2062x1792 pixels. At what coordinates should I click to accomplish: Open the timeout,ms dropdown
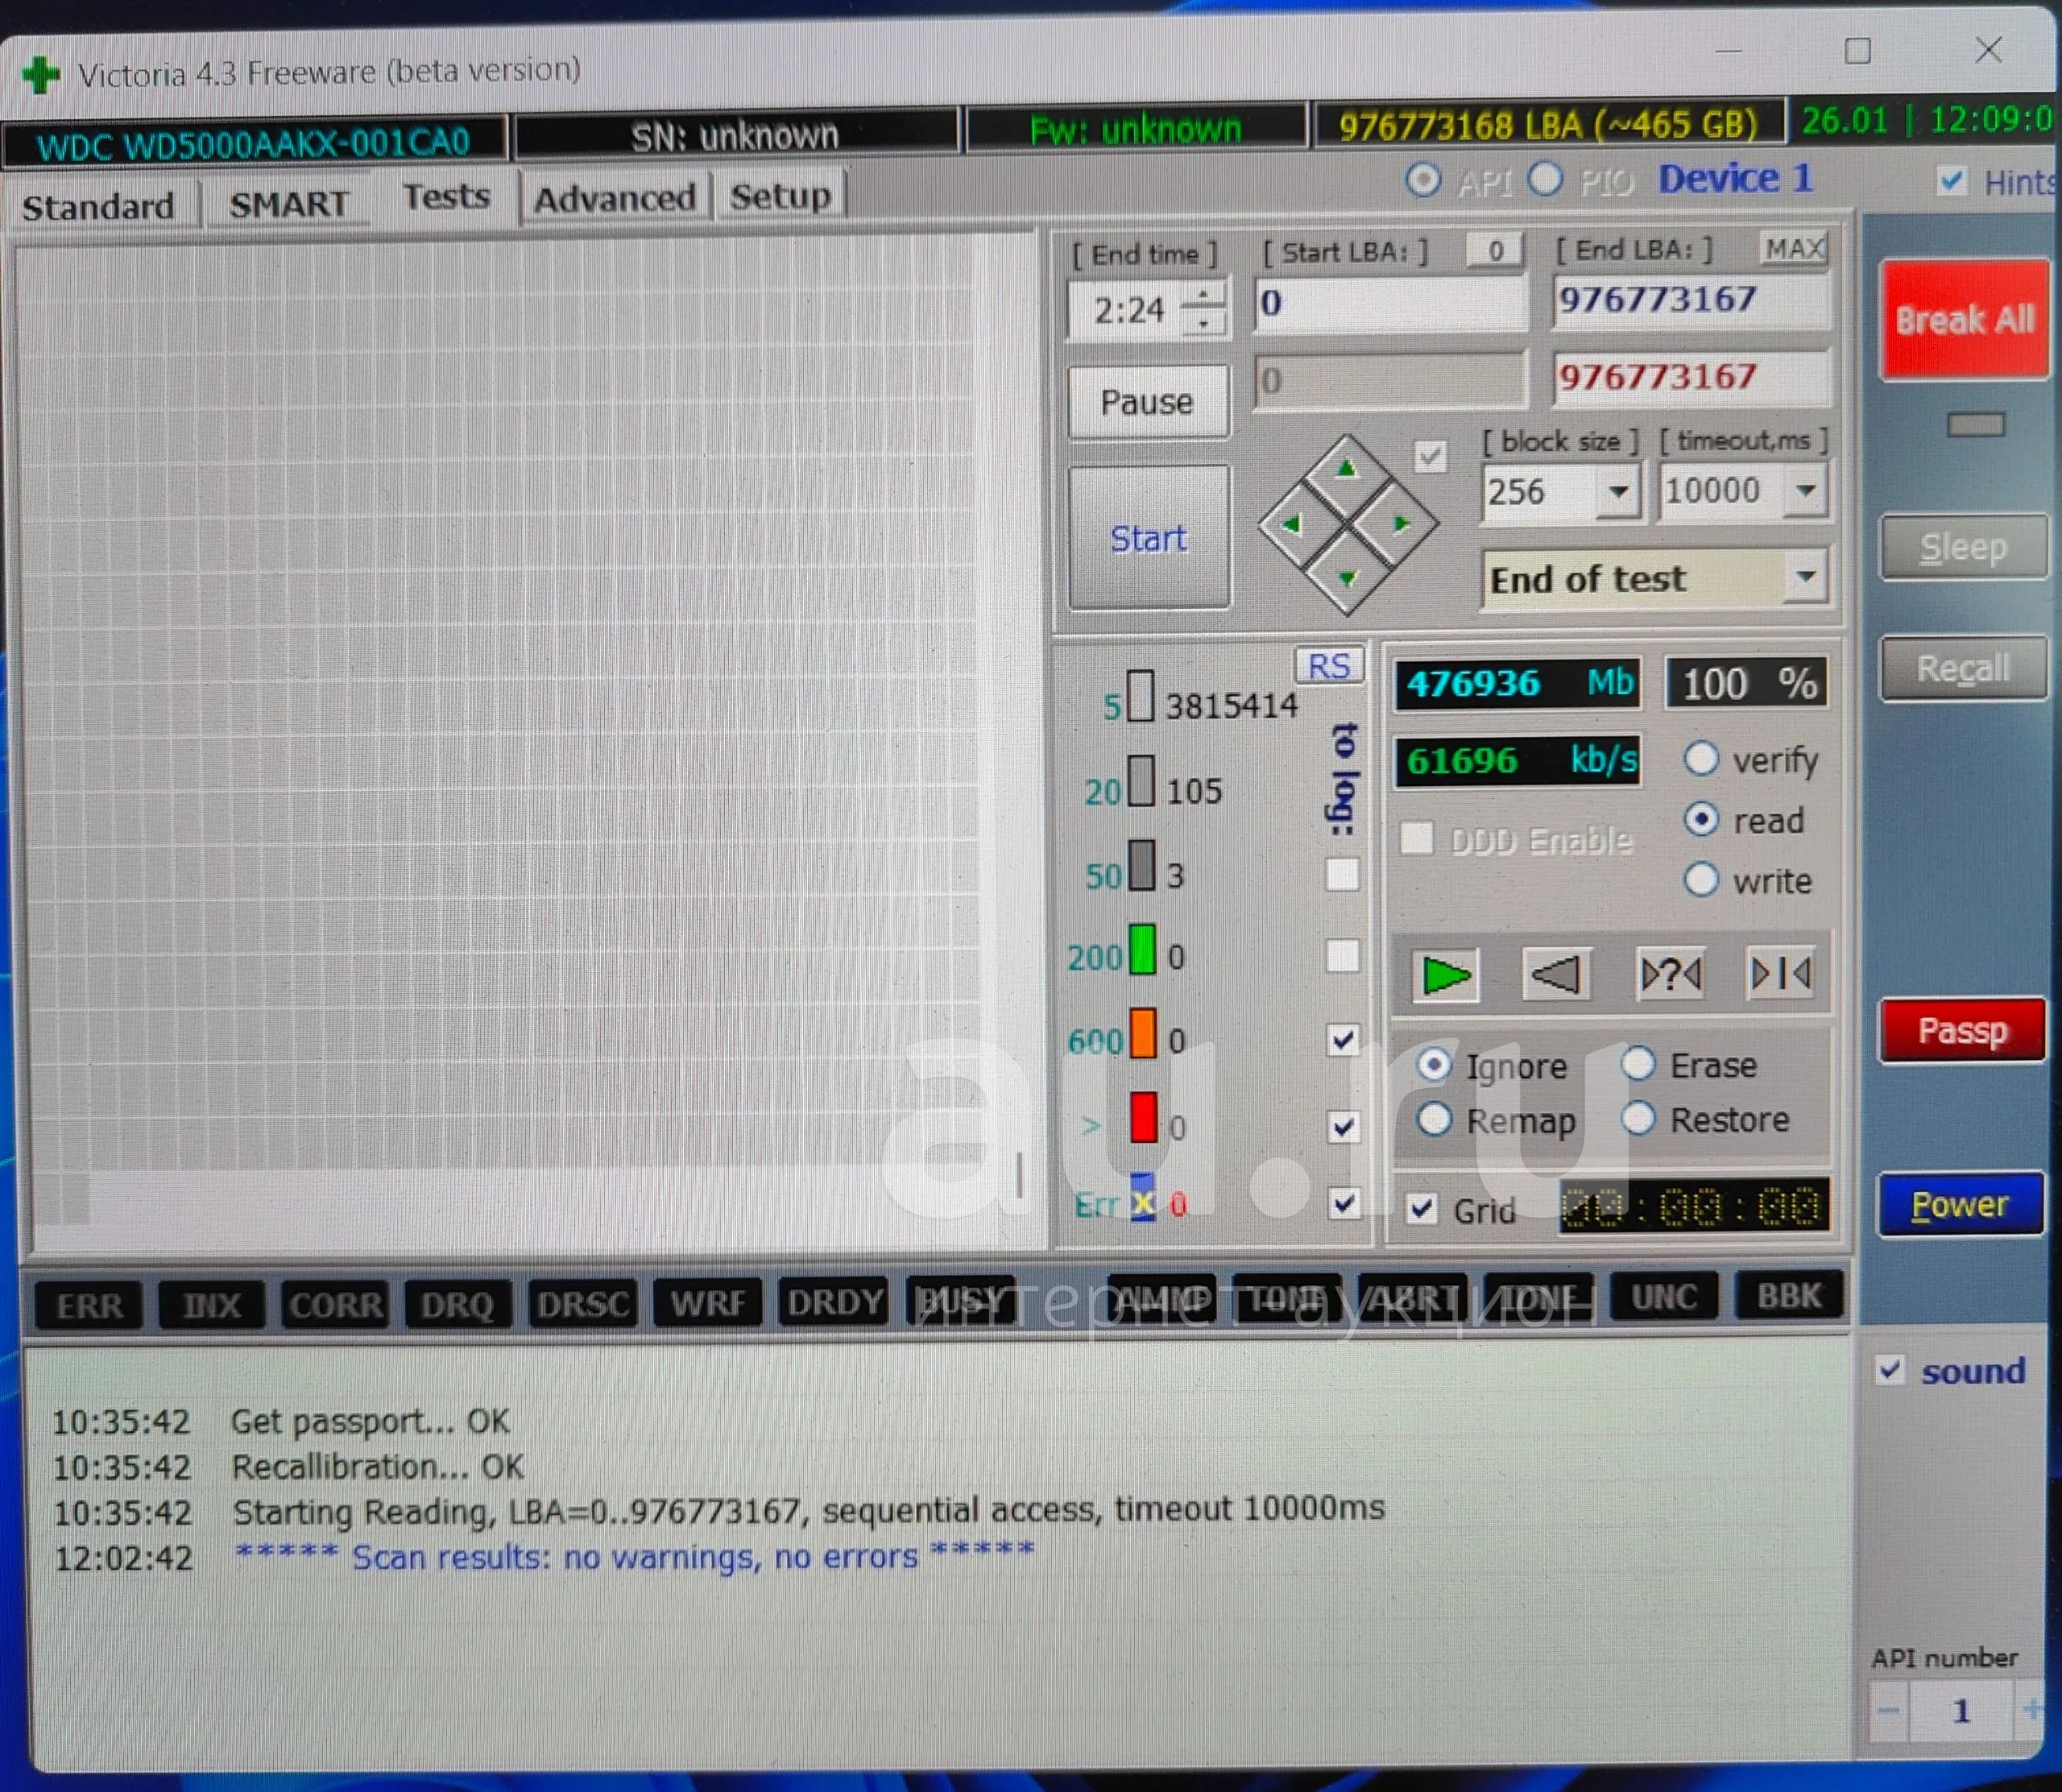point(1806,490)
